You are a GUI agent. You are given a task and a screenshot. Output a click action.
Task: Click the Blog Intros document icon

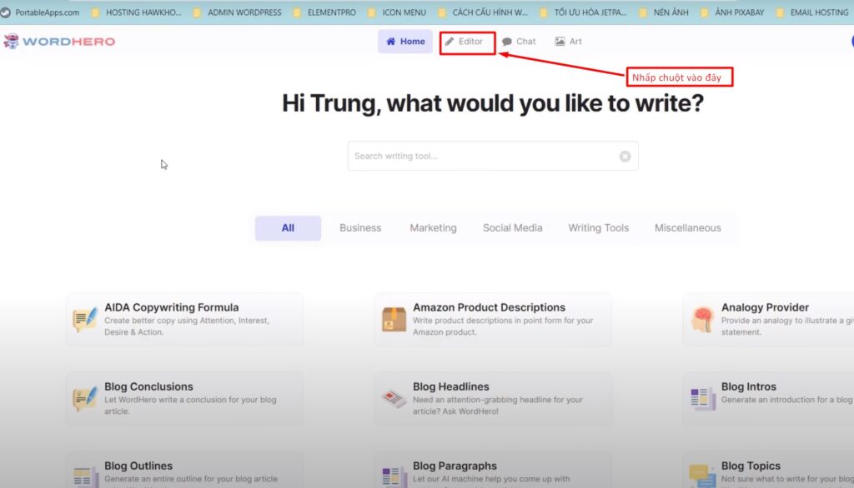point(702,399)
